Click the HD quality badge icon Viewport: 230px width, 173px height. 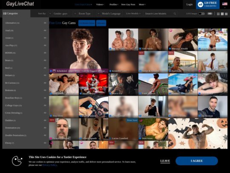pos(210,14)
